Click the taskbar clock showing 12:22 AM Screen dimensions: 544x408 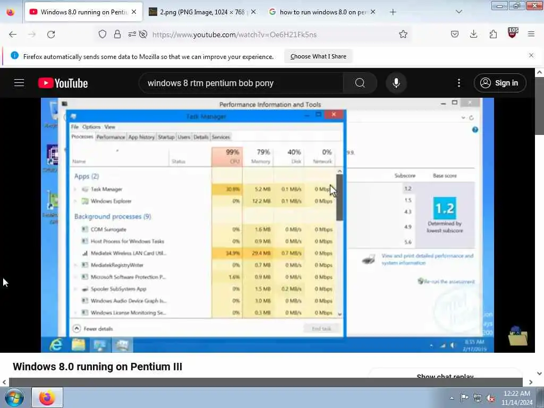pos(516,398)
